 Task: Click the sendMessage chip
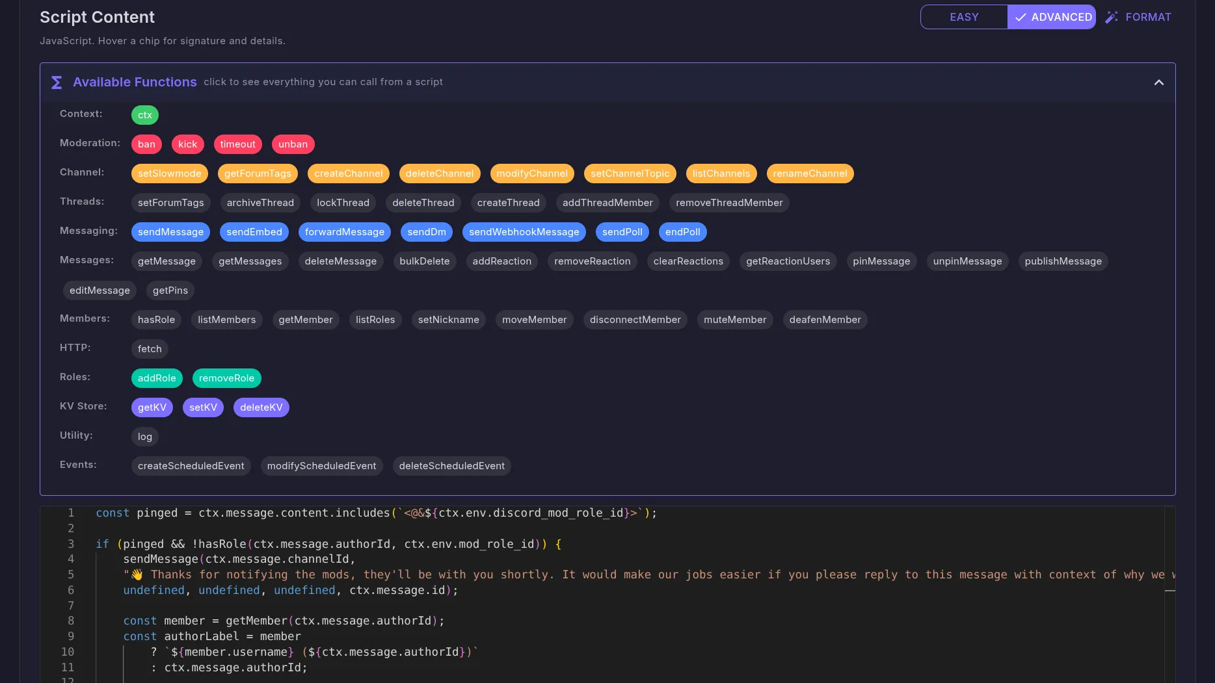pyautogui.click(x=170, y=232)
